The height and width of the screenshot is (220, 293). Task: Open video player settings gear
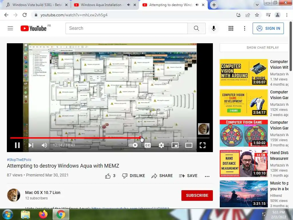(161, 145)
